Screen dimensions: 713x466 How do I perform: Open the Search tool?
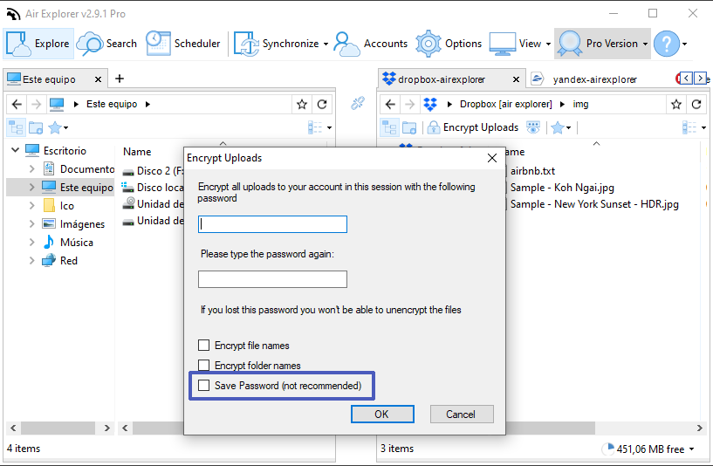pyautogui.click(x=106, y=44)
